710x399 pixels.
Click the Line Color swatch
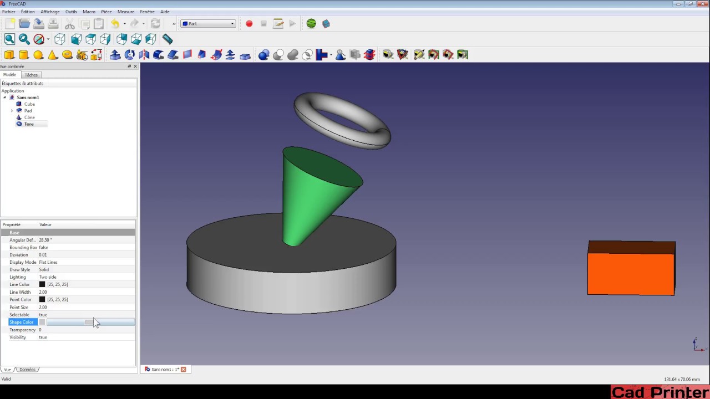tap(42, 284)
